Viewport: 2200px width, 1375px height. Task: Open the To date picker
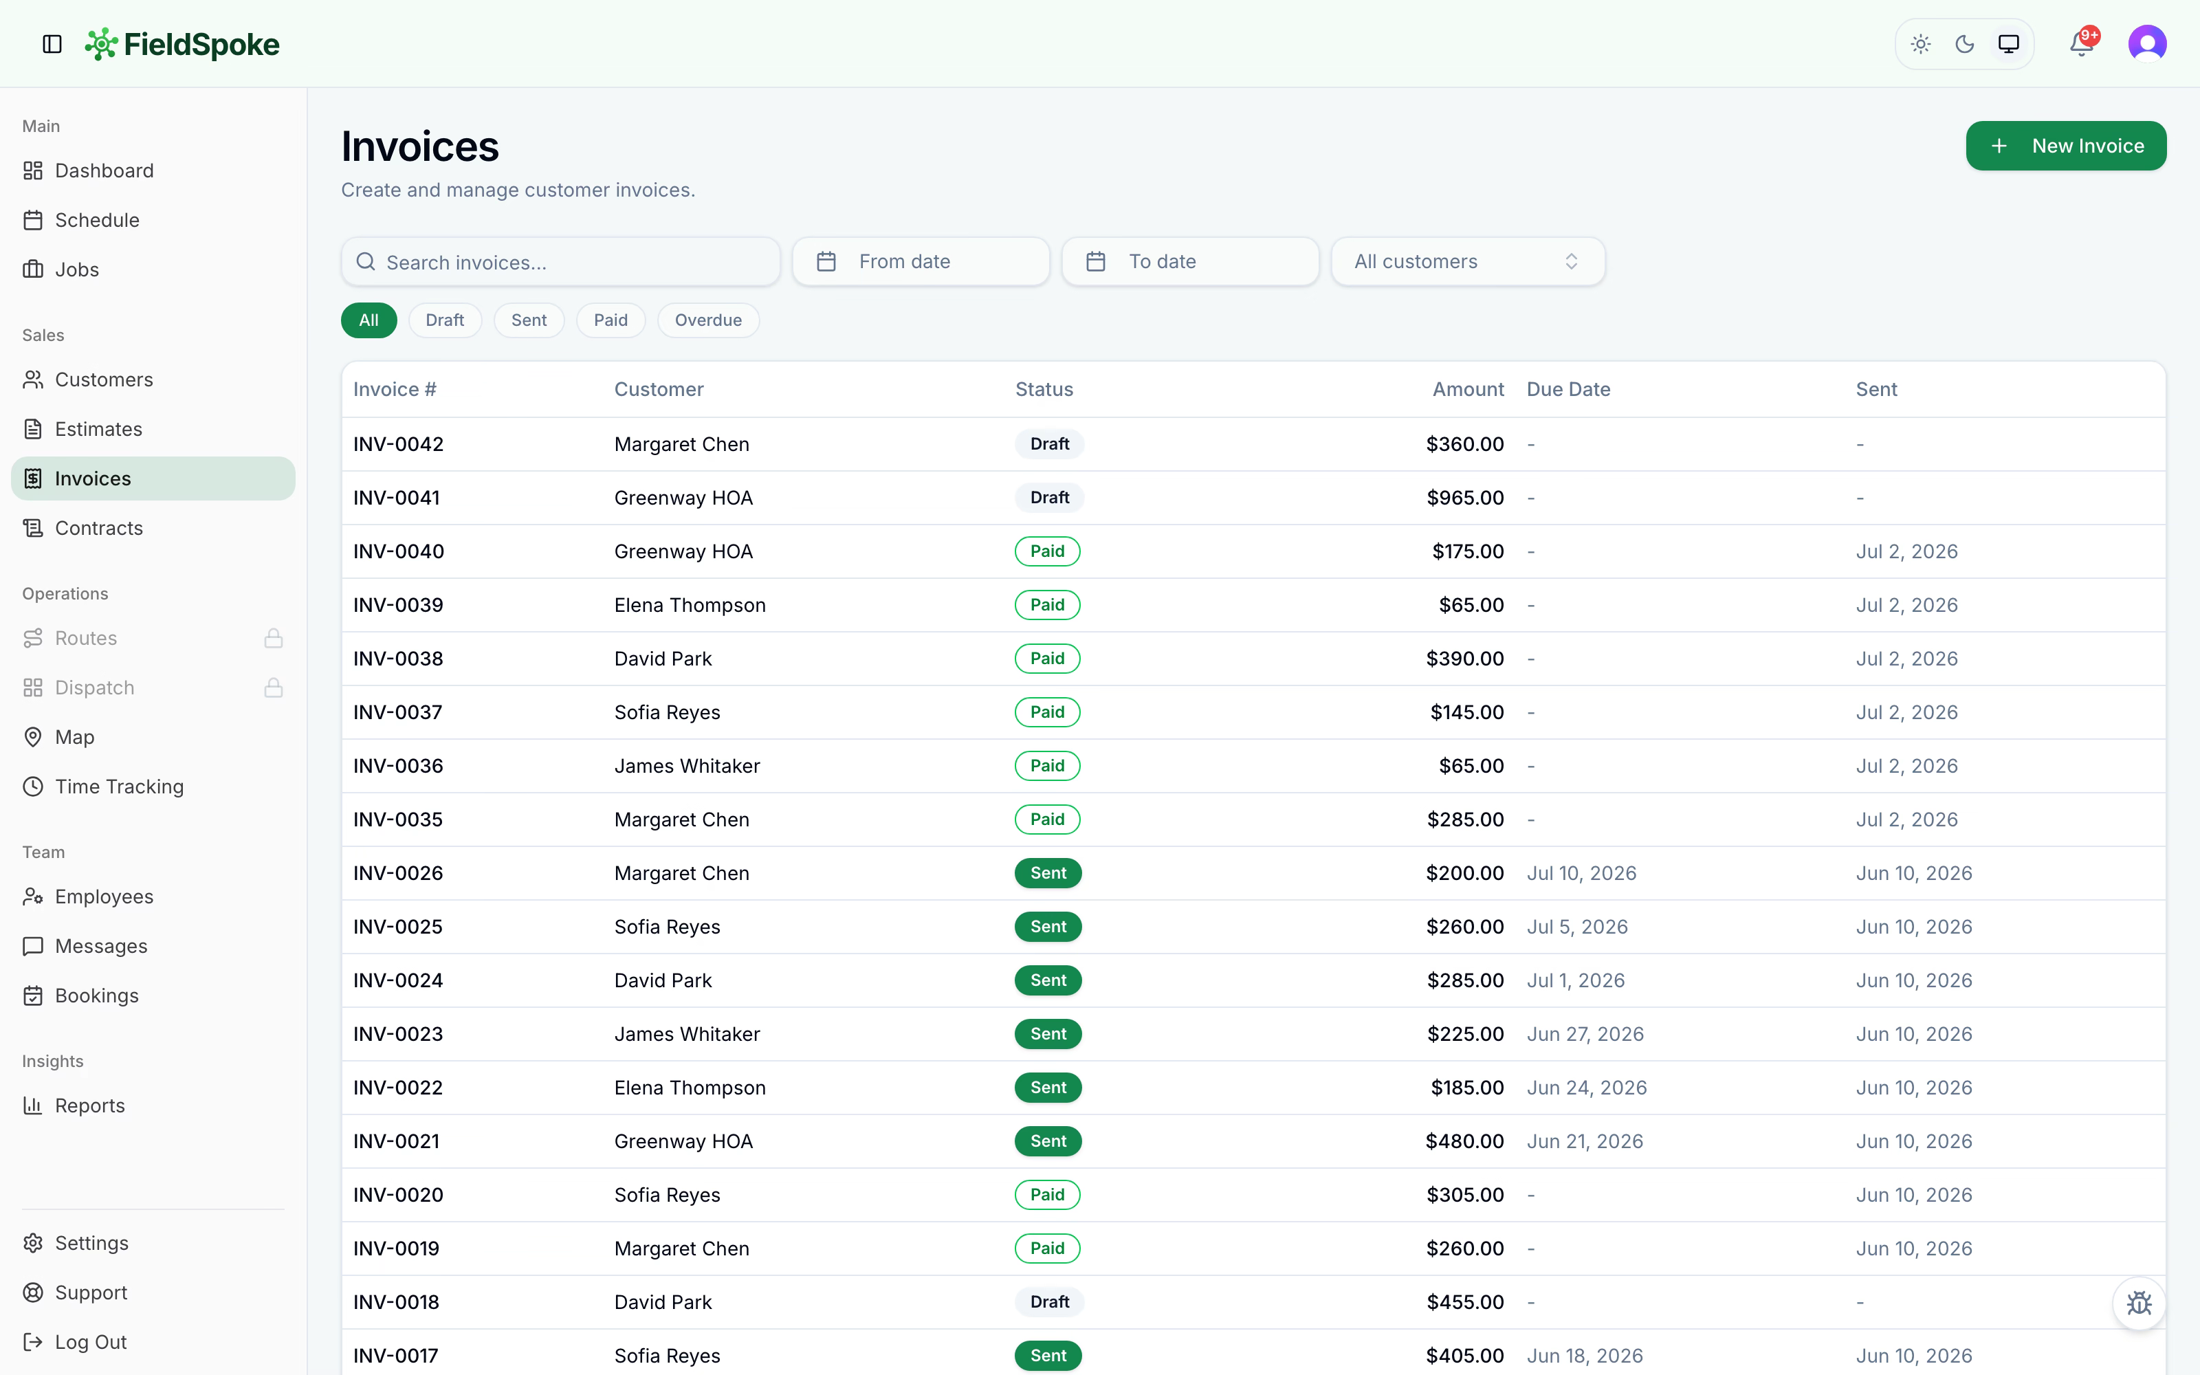(x=1190, y=262)
